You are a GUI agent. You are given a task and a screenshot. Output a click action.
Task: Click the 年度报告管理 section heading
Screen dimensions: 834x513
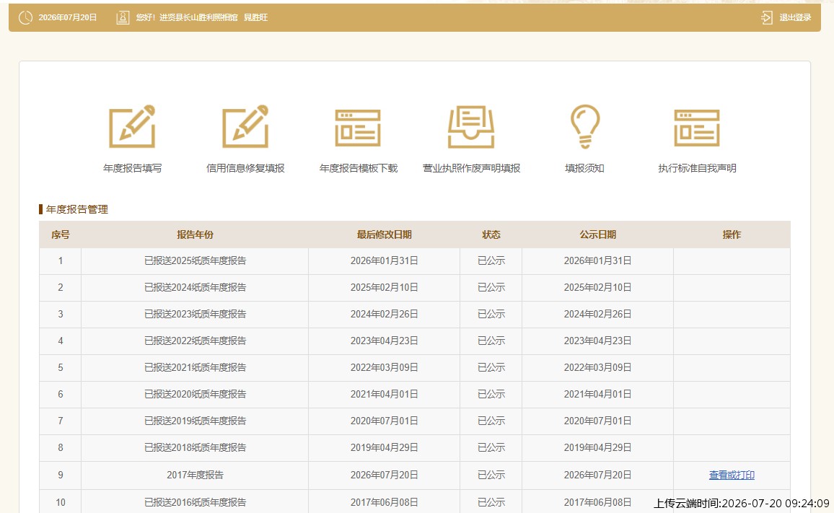pos(76,209)
